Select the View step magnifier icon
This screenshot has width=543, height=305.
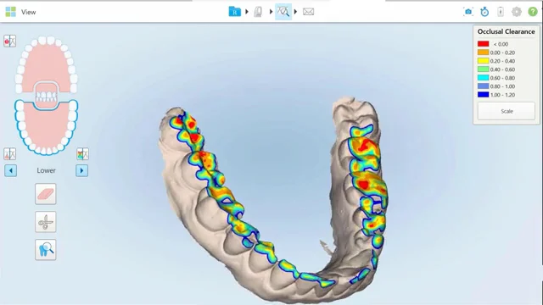[283, 12]
